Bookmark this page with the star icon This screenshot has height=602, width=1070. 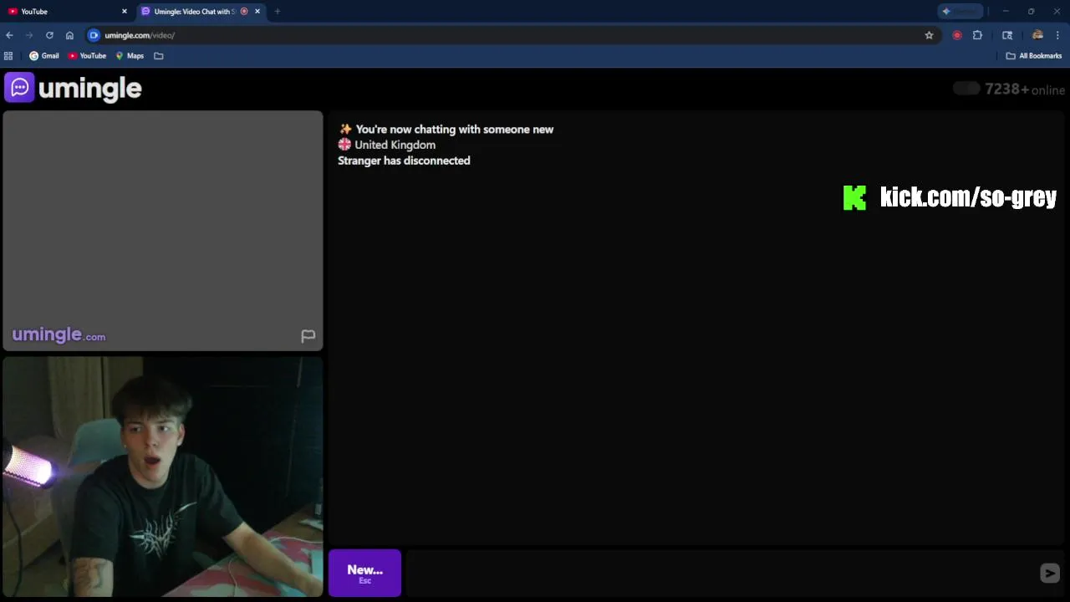[929, 35]
